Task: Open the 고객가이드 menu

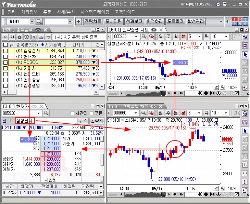Action: (125, 12)
